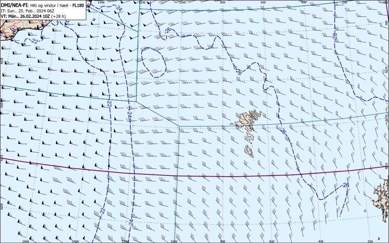Click the purple boundary line crossing the map

coord(194,176)
